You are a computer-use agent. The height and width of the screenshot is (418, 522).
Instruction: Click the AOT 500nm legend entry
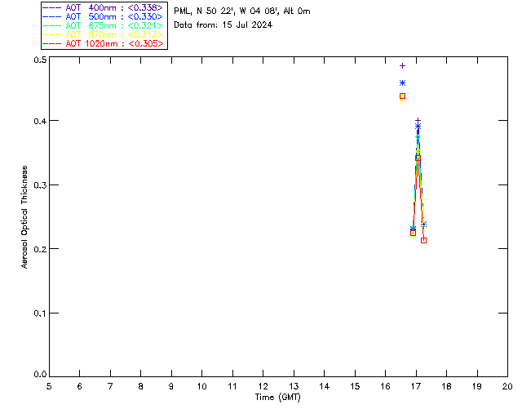(103, 16)
